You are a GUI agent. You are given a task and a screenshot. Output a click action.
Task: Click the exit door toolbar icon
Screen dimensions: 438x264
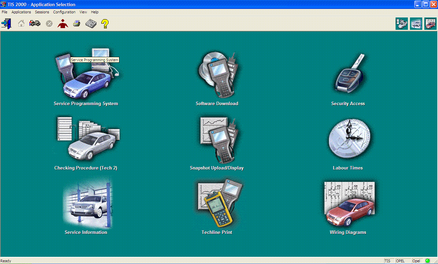coord(6,24)
